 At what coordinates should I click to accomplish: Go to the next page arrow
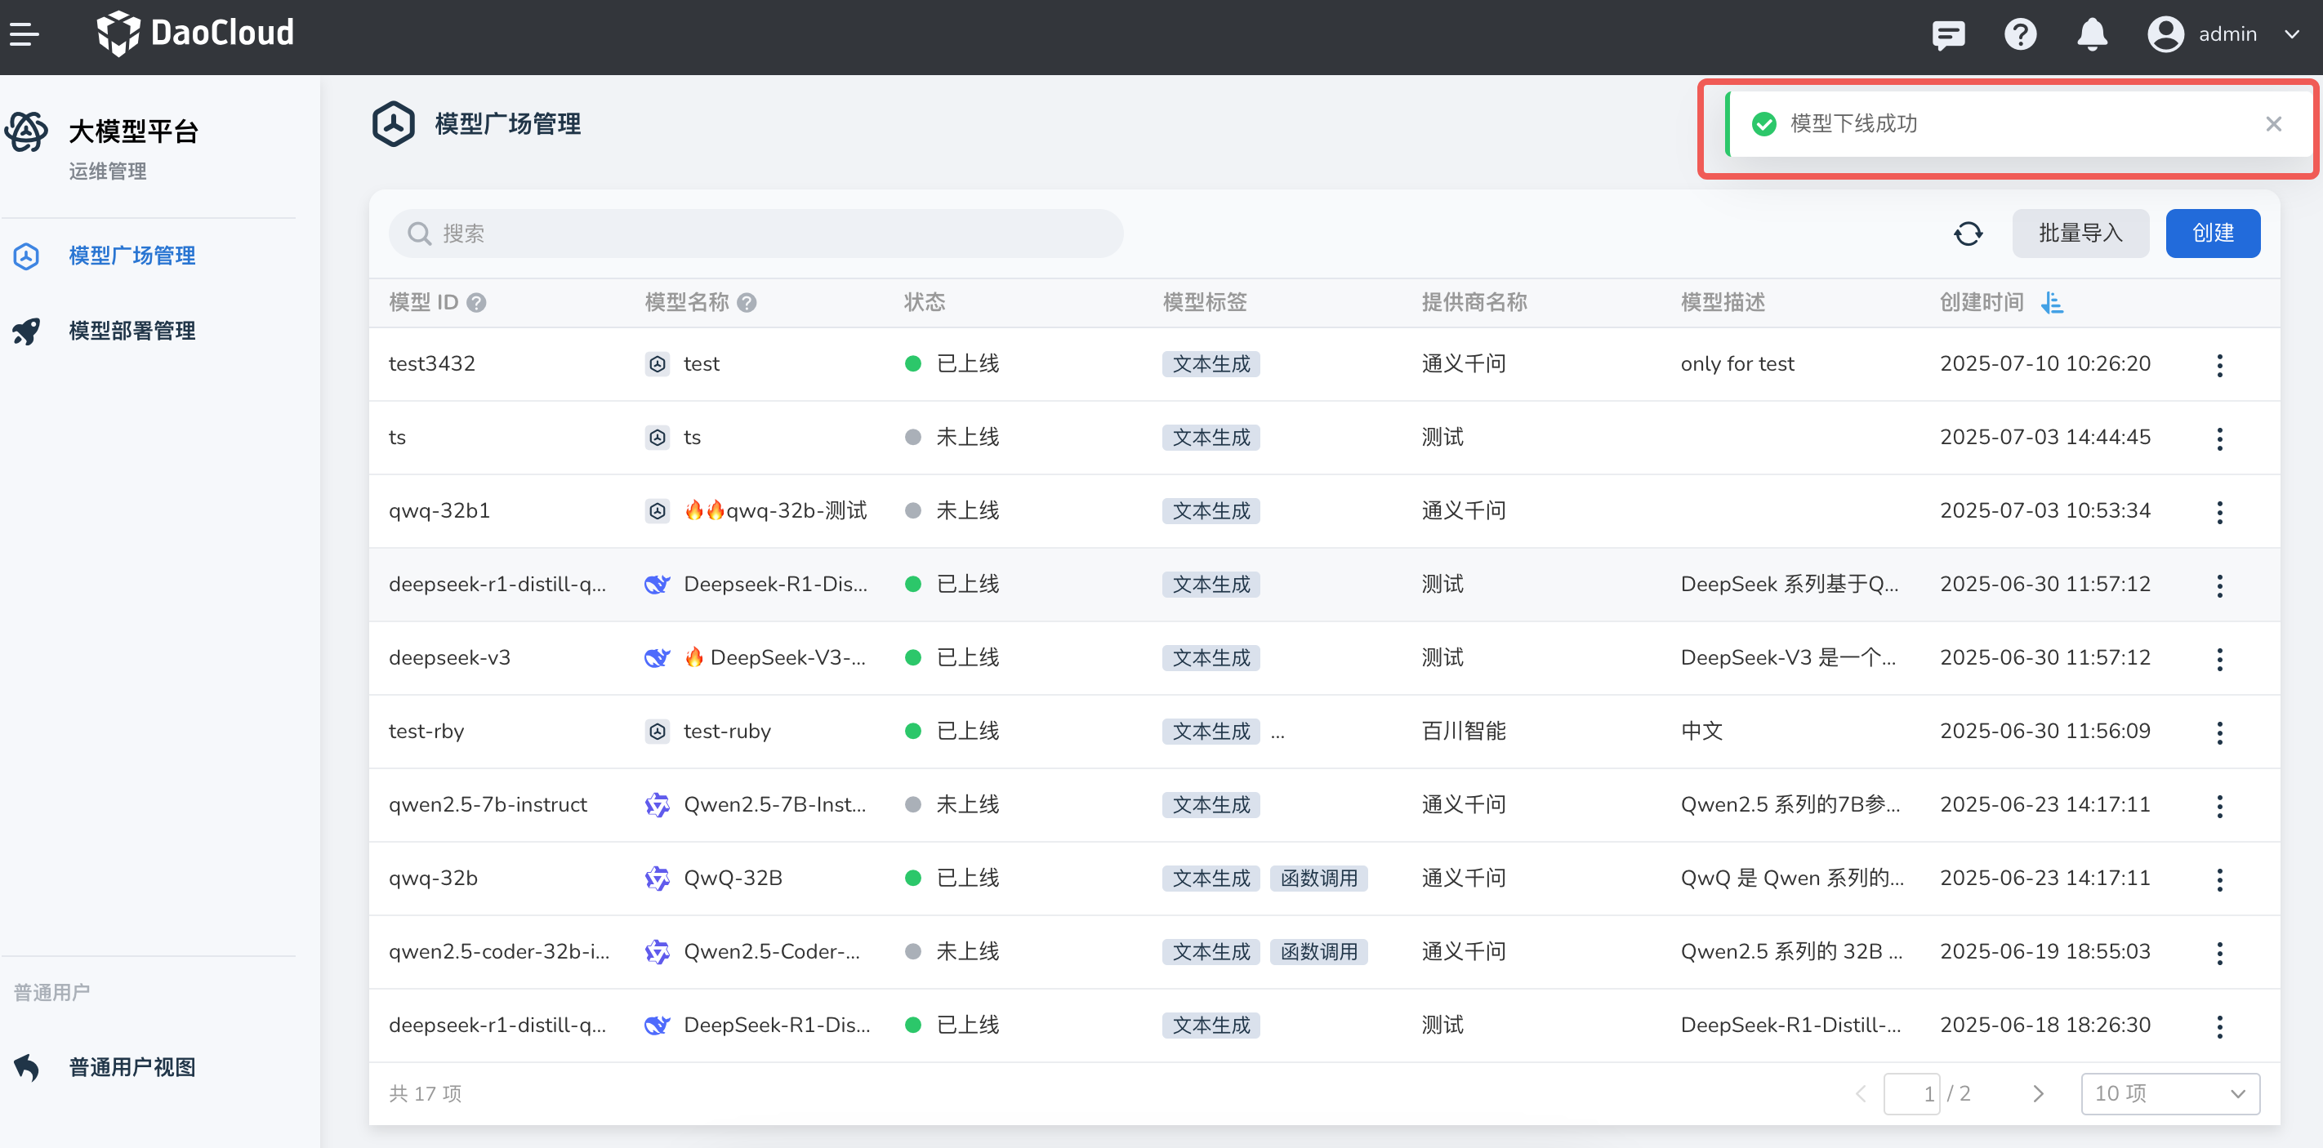(x=2038, y=1093)
